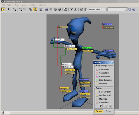This screenshot has height=115, width=139.
Task: Open the View menu
Action: coord(16,5)
